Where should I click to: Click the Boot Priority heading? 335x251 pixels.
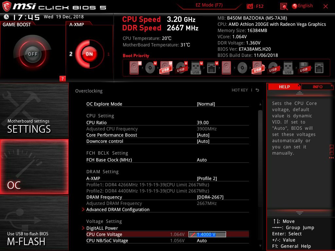[136, 56]
